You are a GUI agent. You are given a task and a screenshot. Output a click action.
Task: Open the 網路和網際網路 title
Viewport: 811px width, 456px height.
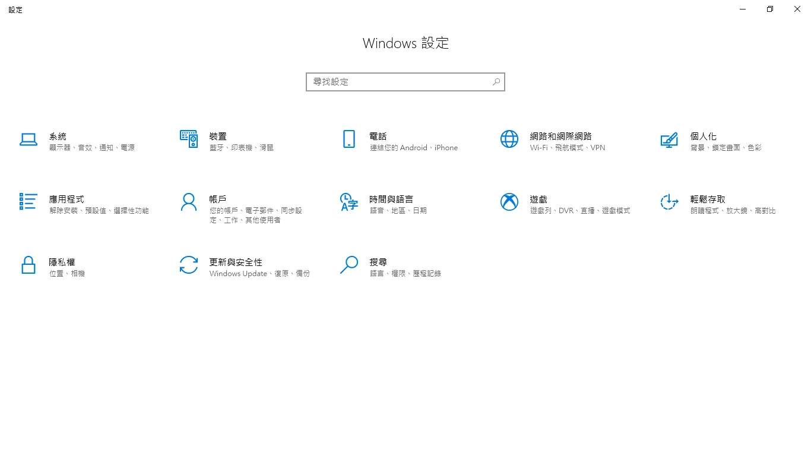click(x=561, y=137)
